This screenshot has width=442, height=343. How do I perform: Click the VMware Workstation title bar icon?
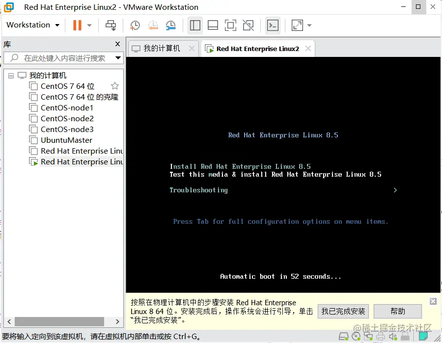9,7
